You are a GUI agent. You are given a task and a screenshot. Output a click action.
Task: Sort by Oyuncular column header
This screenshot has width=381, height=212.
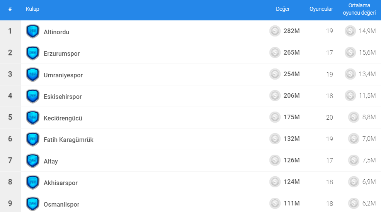[x=321, y=9]
